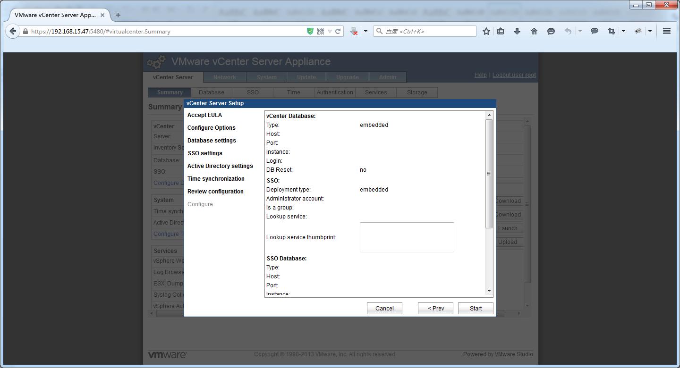Open a new browser tab with plus

pyautogui.click(x=118, y=15)
